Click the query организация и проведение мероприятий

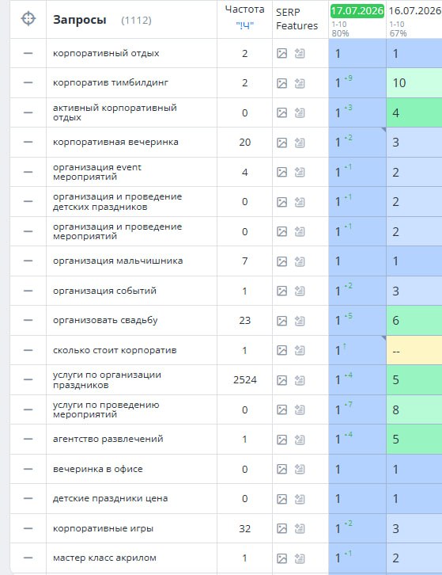[x=118, y=231]
